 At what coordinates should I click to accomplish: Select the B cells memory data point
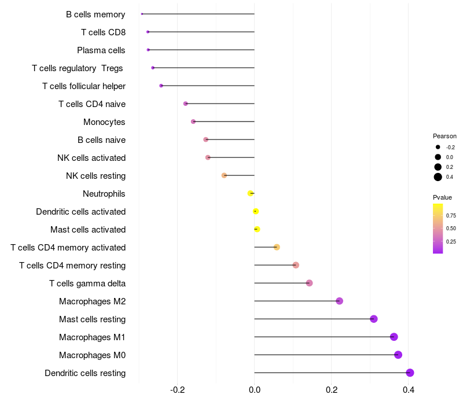(142, 14)
